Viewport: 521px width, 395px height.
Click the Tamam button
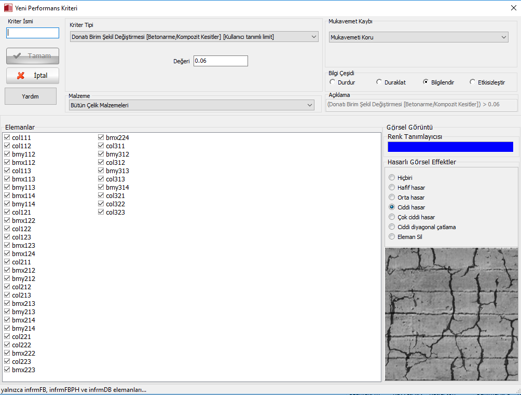(32, 56)
